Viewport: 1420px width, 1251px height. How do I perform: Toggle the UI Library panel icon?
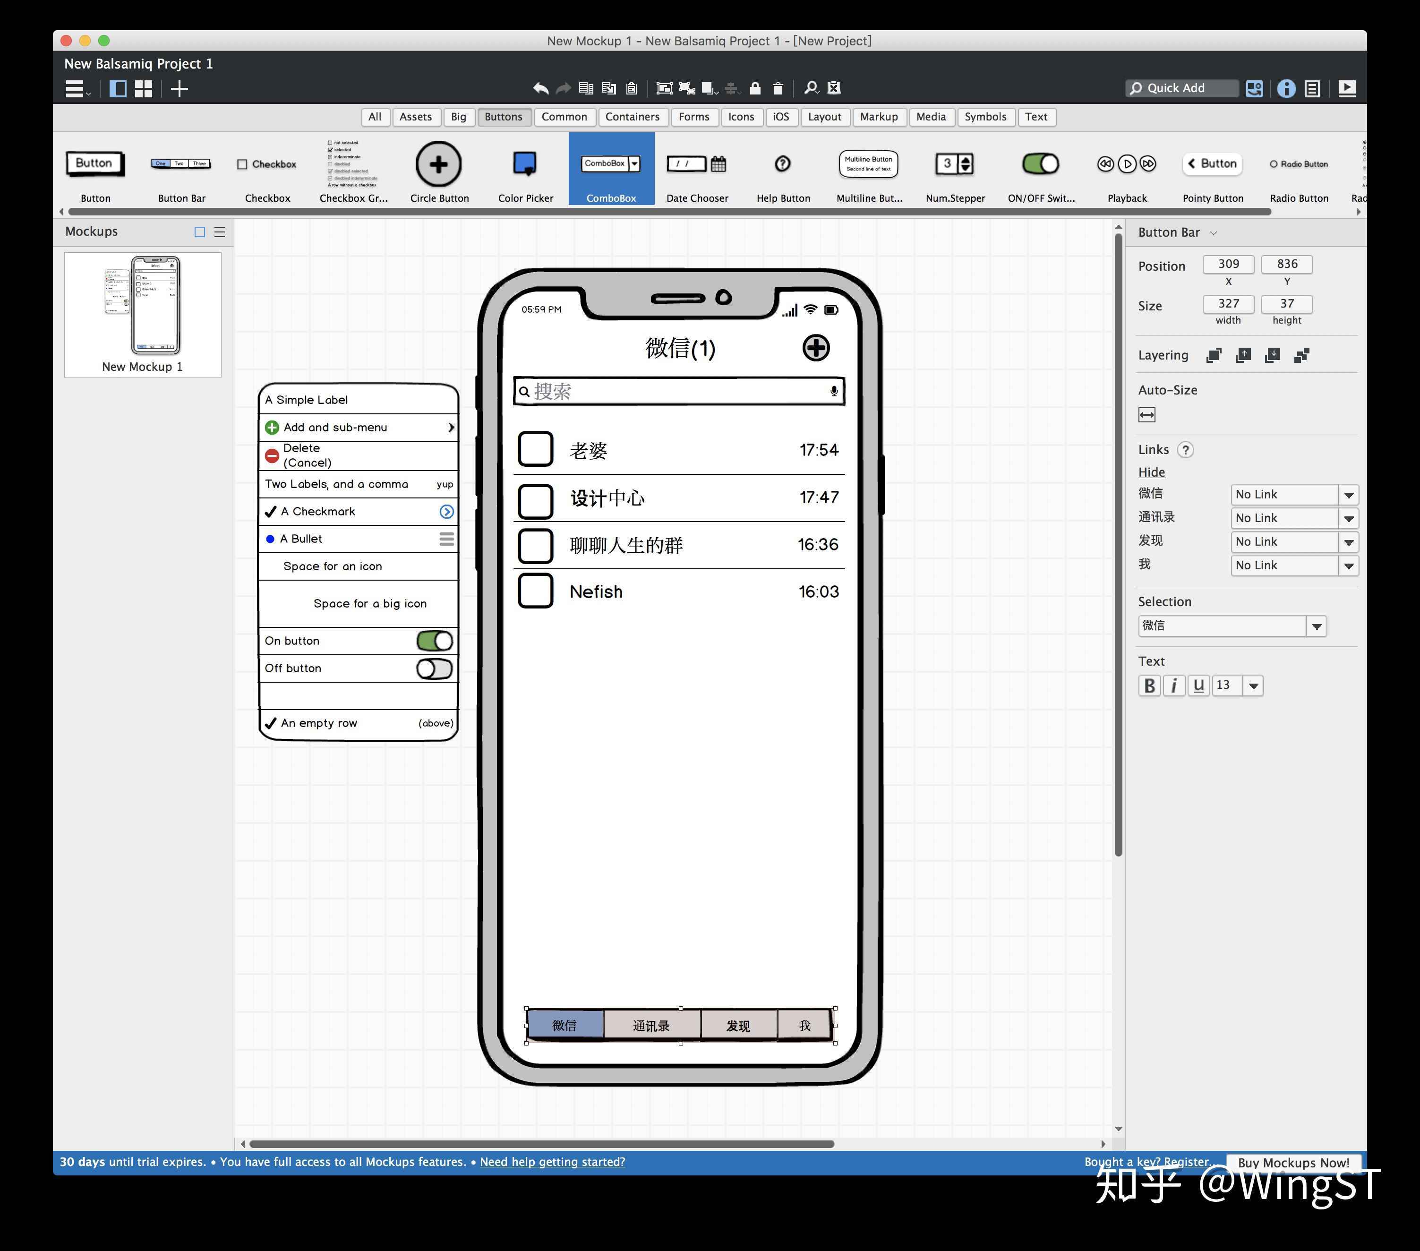coord(1255,89)
